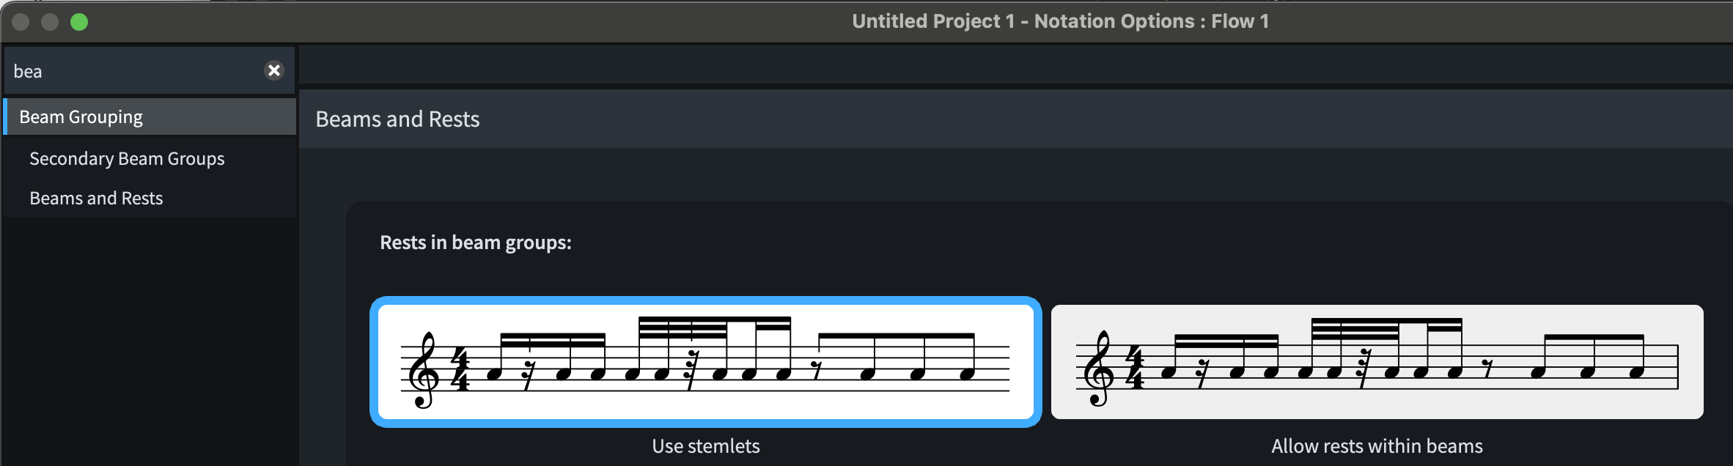Click the 'Rests in beam groups:' label

tap(475, 243)
